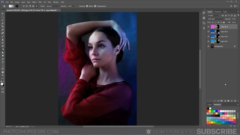Select the Rectangular Marquee tool
This screenshot has height=135, width=240.
pos(3,16)
